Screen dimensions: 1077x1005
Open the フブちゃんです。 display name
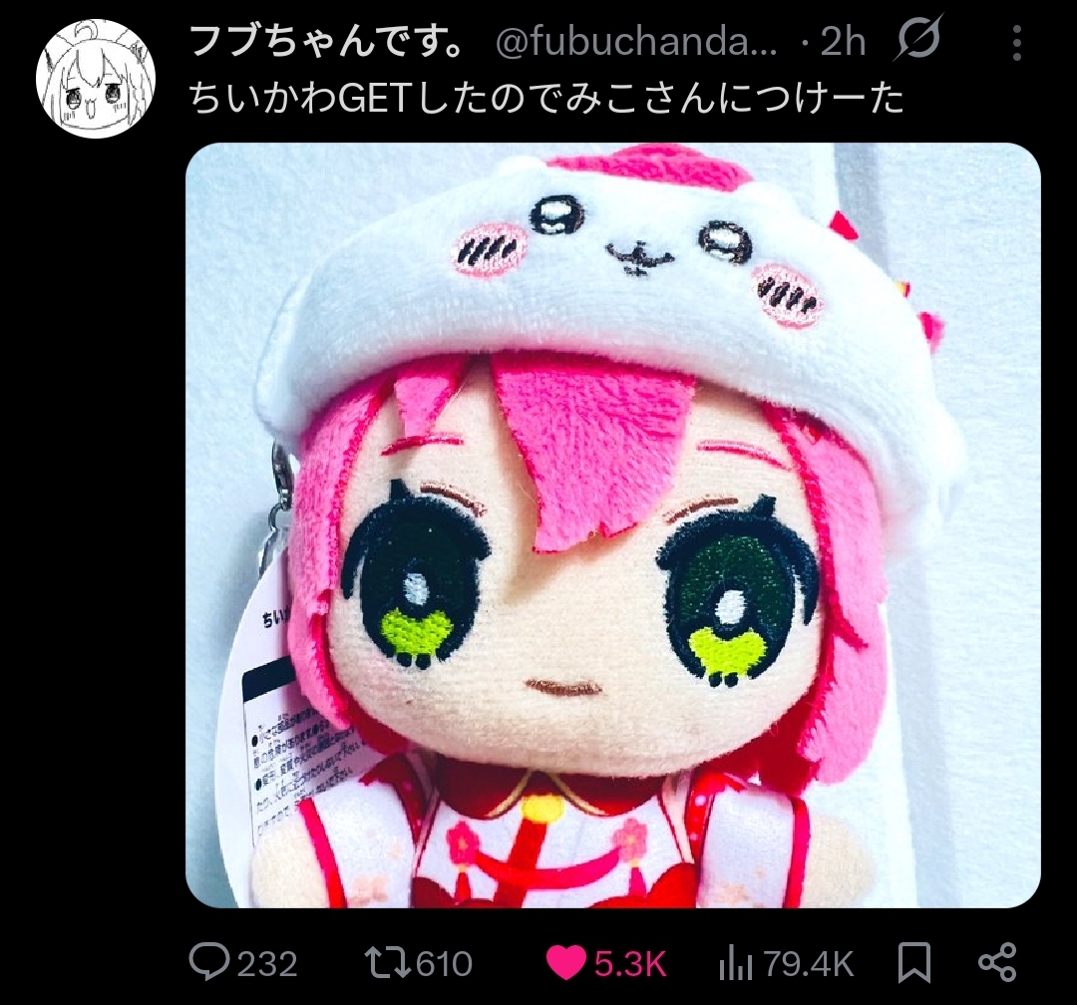(325, 41)
